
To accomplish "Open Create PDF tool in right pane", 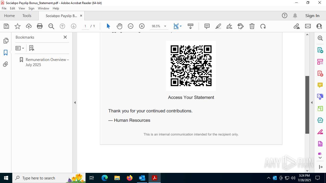I will click(x=320, y=73).
